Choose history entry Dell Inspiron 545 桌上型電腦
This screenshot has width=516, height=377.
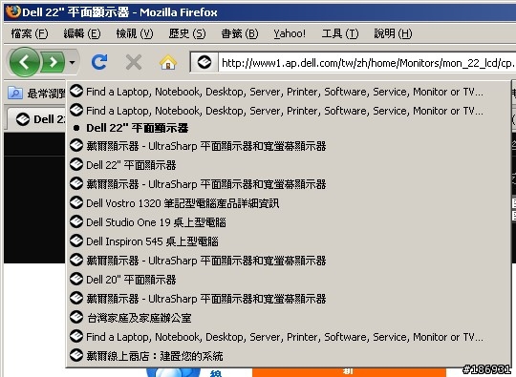pos(288,241)
